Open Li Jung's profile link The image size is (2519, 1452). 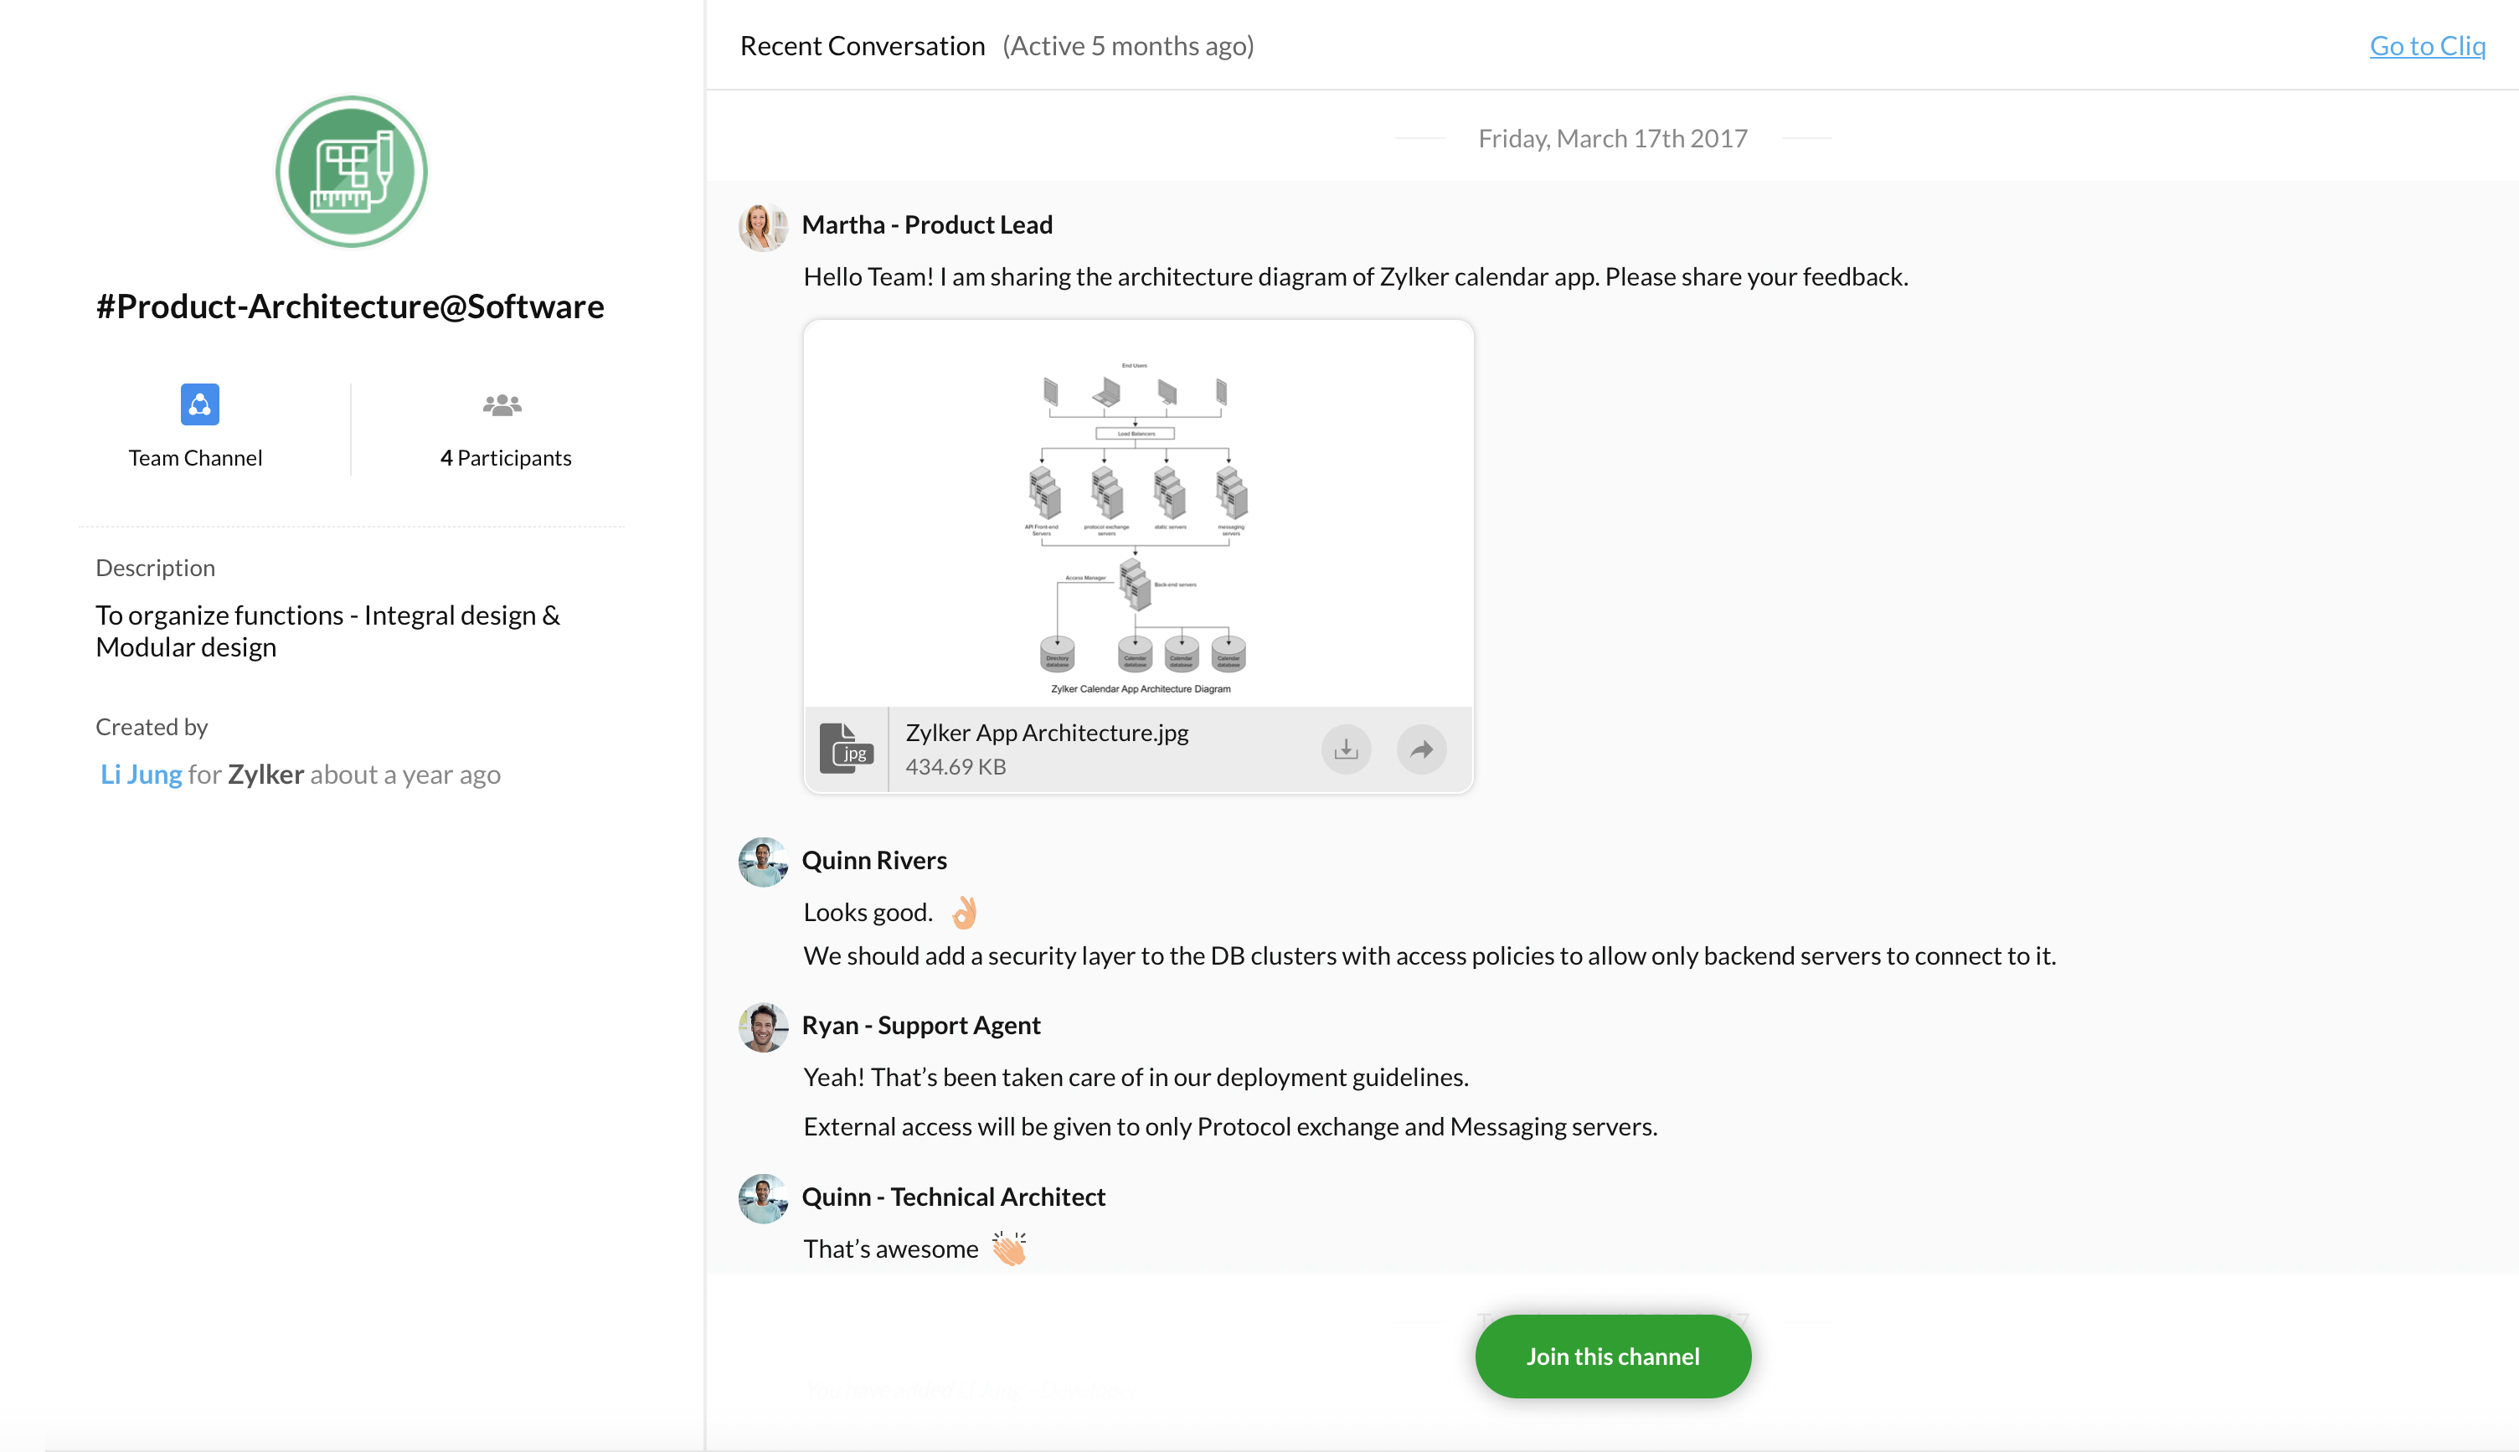(141, 775)
